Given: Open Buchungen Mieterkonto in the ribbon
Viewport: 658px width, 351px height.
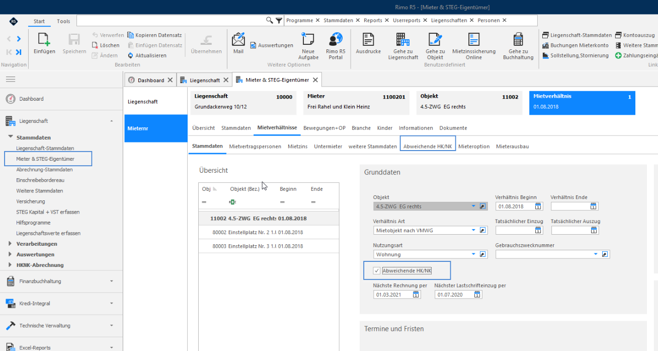Looking at the screenshot, I should [x=575, y=45].
